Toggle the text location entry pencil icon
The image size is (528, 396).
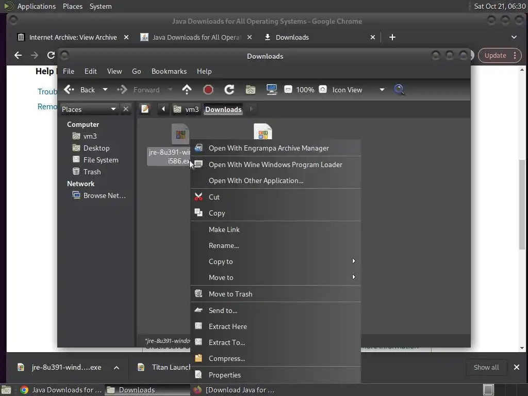click(x=145, y=109)
